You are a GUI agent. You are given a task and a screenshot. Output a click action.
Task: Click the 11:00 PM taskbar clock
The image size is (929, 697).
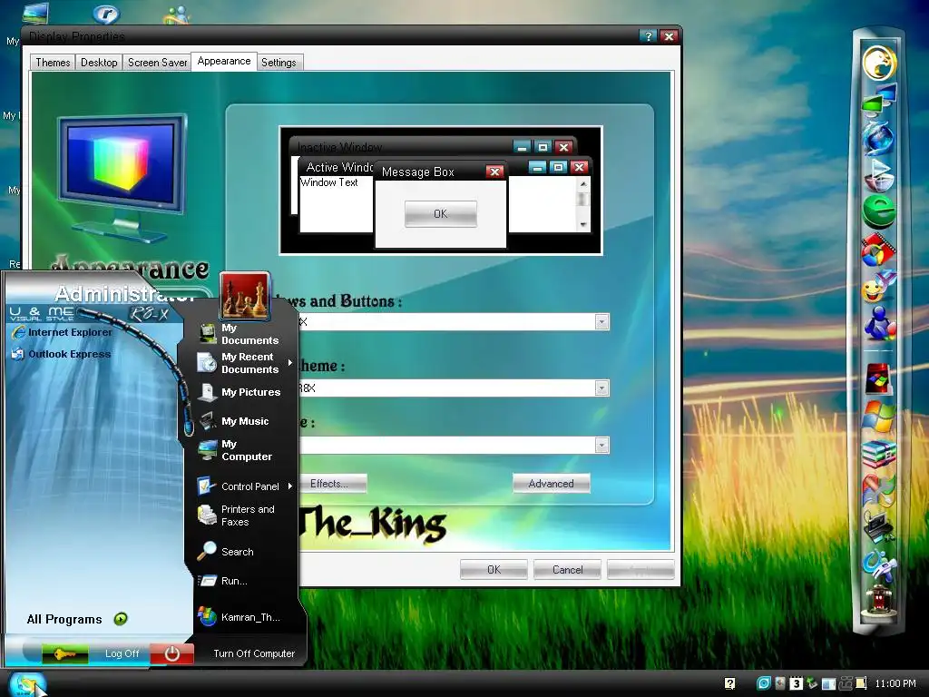pos(895,683)
